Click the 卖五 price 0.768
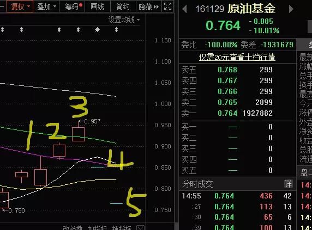 tap(227, 70)
